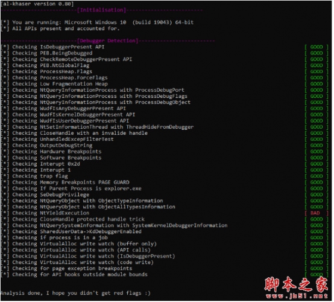This screenshot has width=334, height=302.
Task: Click 'Checking Interupt 0x2d' line
Action: pyautogui.click(x=40, y=164)
